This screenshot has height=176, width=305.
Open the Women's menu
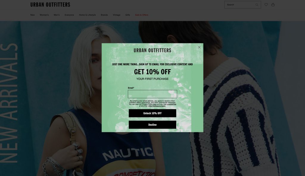44,15
